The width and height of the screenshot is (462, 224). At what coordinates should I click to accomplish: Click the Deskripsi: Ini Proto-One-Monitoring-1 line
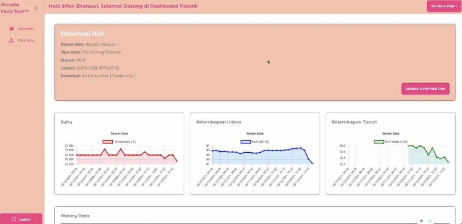coord(98,76)
